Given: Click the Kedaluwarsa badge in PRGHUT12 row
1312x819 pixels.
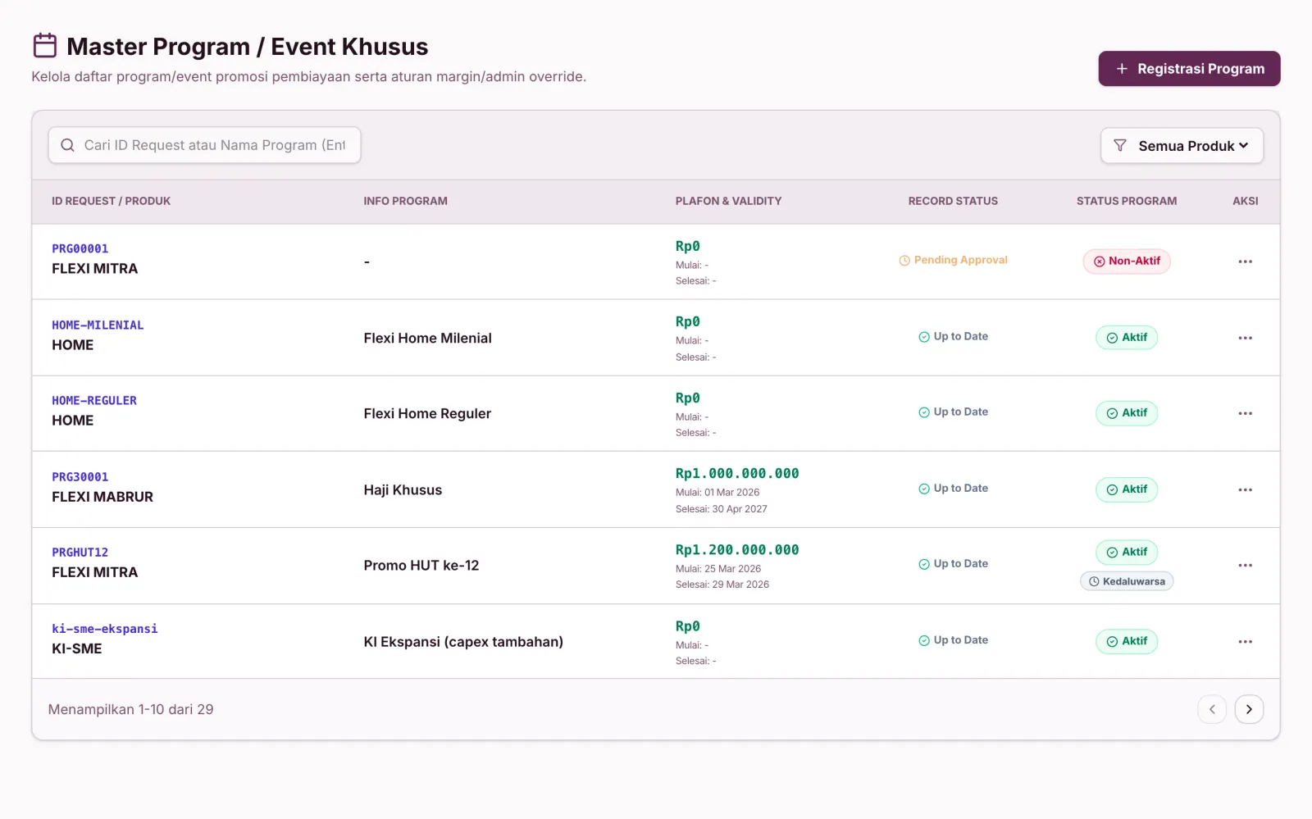Looking at the screenshot, I should pyautogui.click(x=1127, y=581).
